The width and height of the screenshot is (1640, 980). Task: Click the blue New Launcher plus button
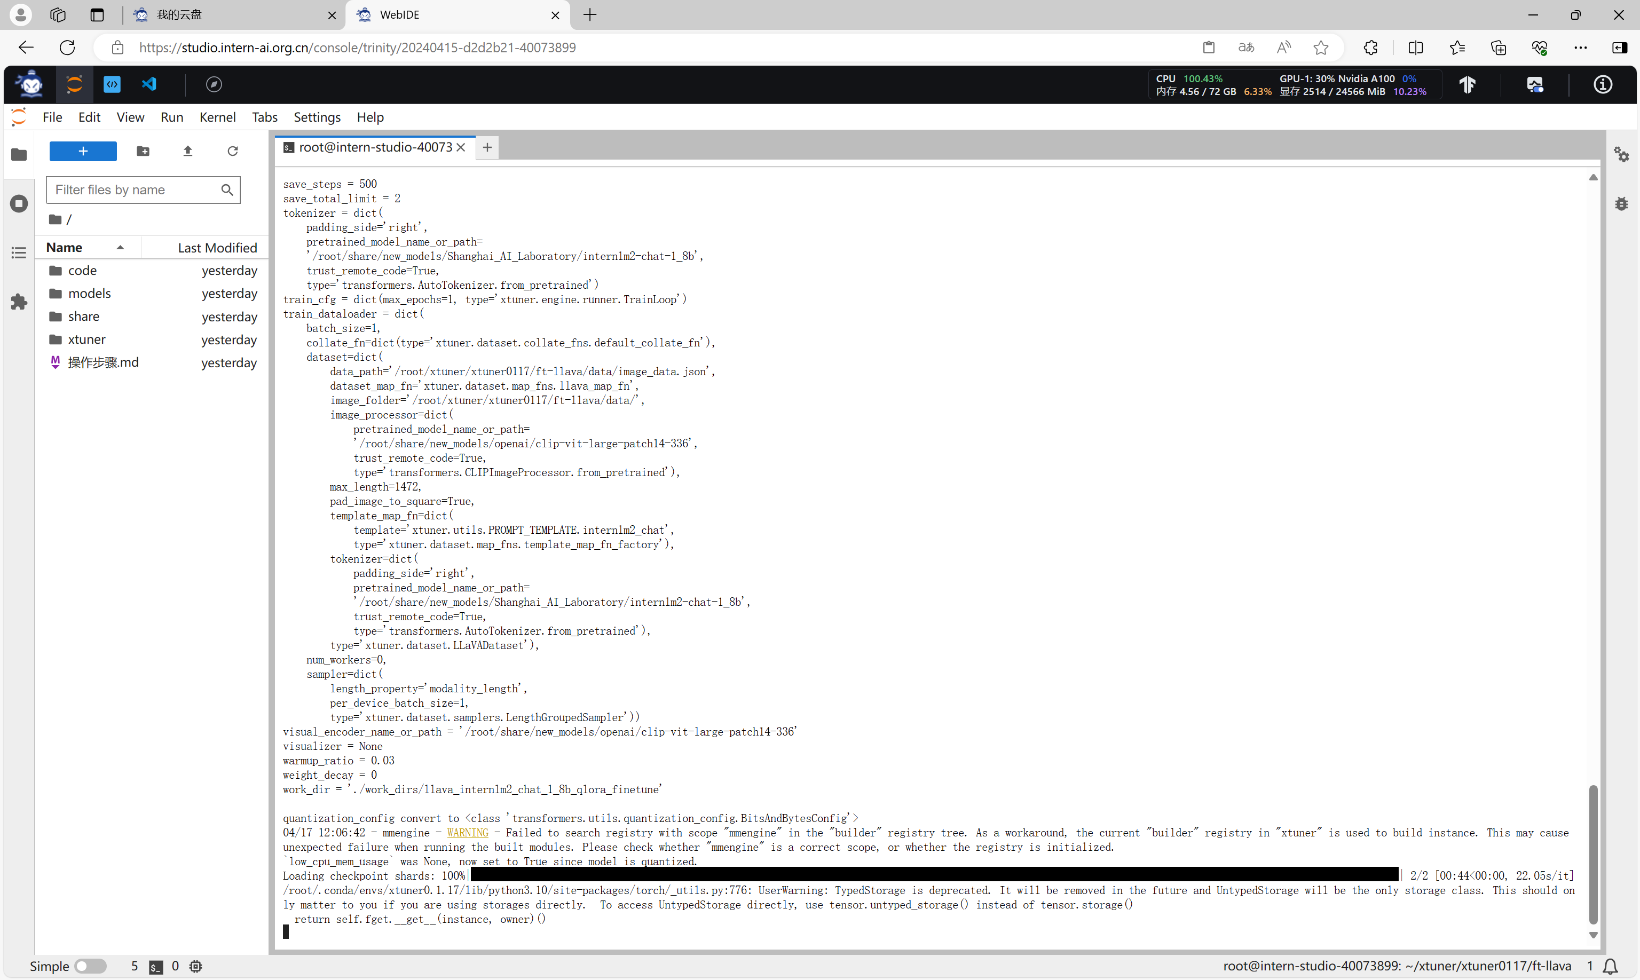click(x=83, y=151)
